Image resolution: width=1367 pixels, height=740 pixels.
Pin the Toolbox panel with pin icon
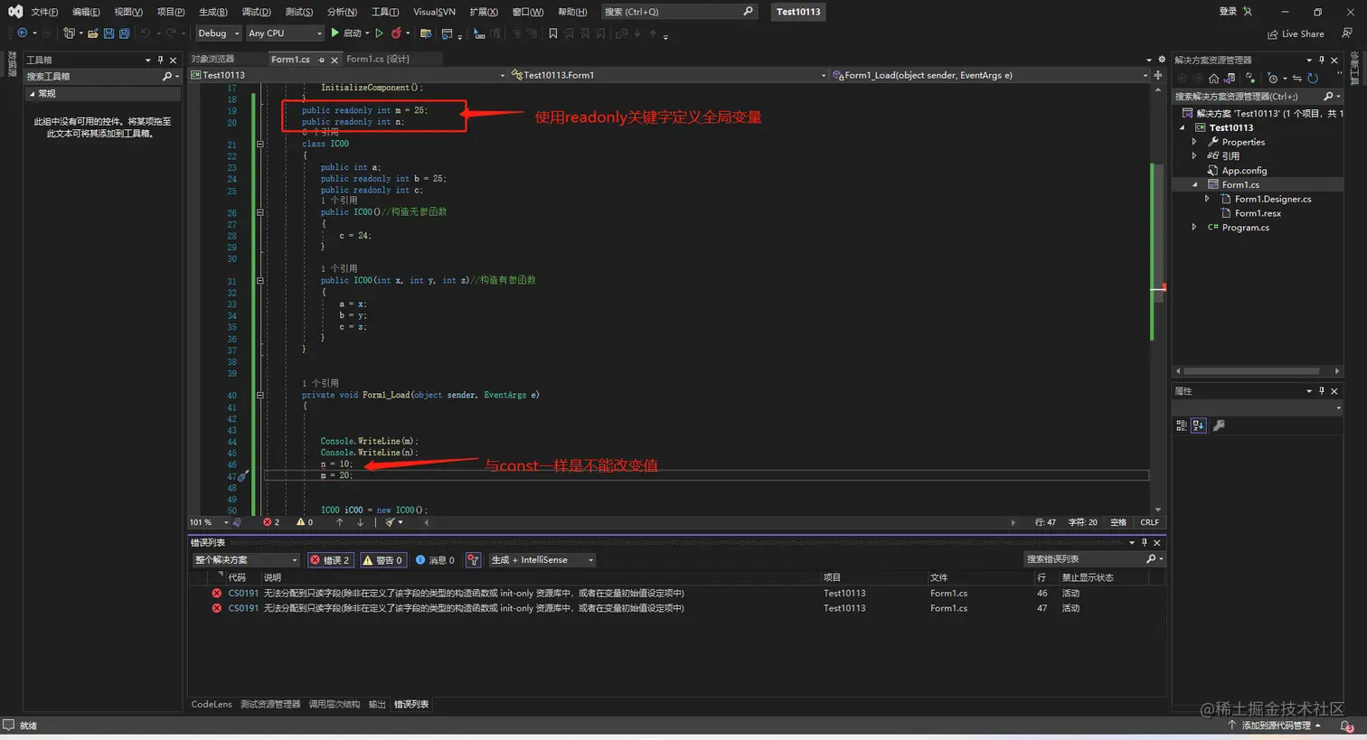161,60
